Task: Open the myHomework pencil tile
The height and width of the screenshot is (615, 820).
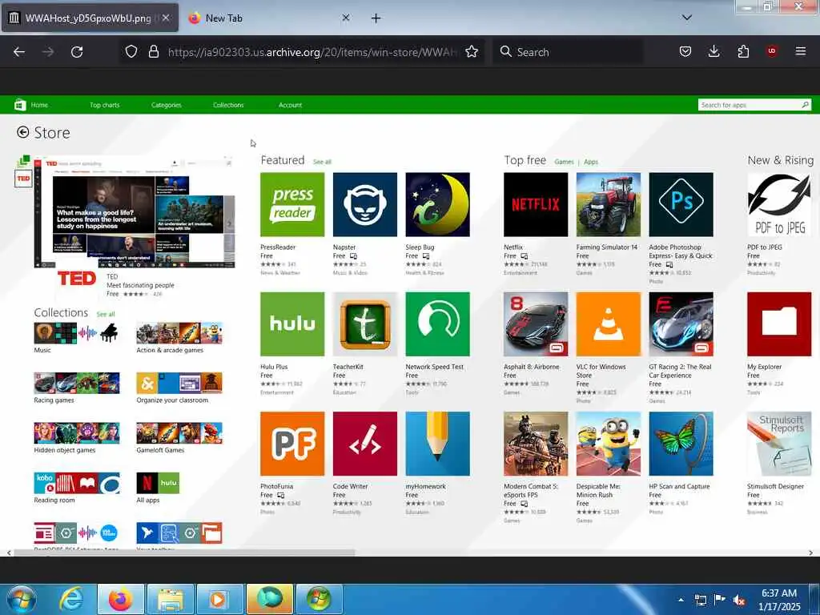Action: coord(437,444)
